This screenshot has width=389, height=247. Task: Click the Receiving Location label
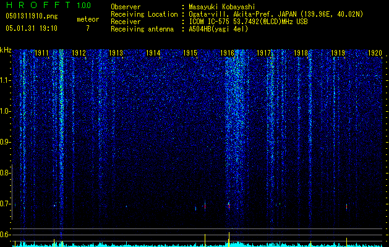click(x=144, y=14)
